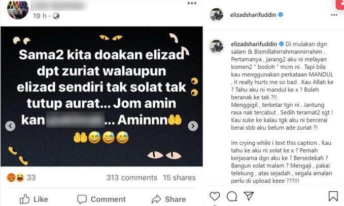
Task: Share the Facebook post
Action: pos(168,199)
